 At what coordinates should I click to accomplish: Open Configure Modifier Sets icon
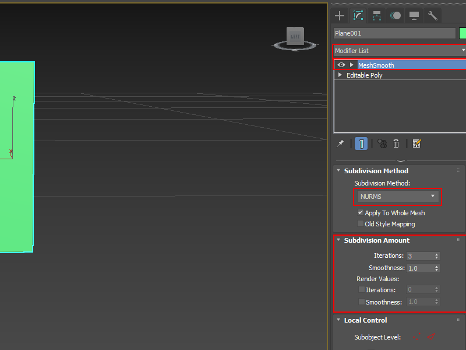416,143
